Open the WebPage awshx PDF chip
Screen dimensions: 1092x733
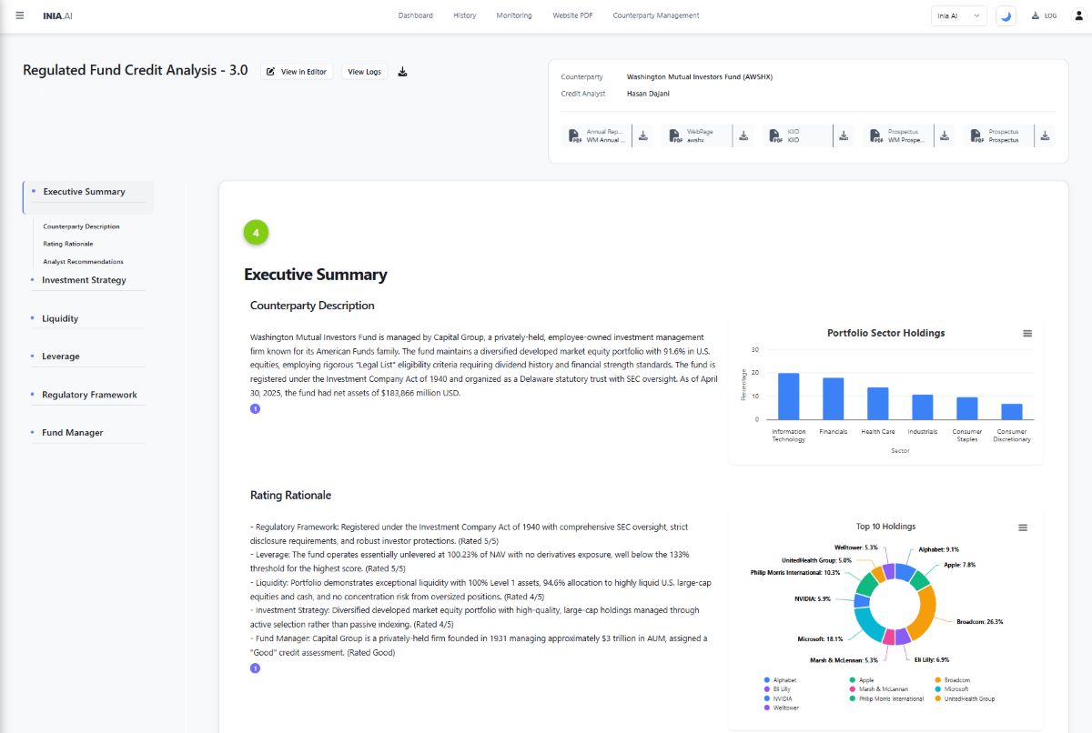[x=697, y=136]
